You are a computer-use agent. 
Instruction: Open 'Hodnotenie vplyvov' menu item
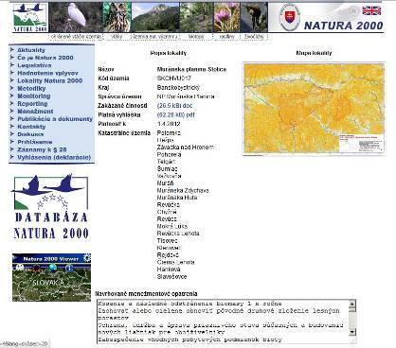pos(47,73)
